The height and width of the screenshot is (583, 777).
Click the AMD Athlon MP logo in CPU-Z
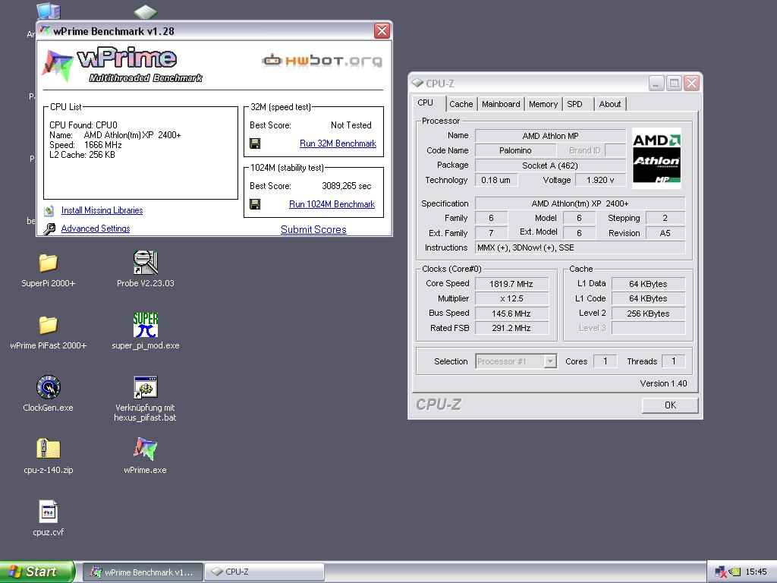pyautogui.click(x=656, y=158)
